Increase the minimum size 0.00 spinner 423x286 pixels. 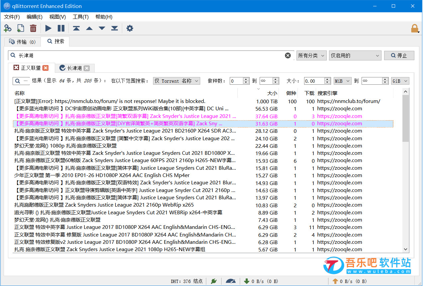point(328,79)
